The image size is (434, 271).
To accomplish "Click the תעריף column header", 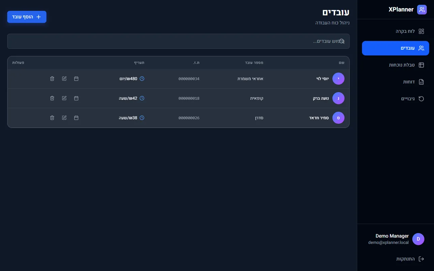I will coord(139,63).
